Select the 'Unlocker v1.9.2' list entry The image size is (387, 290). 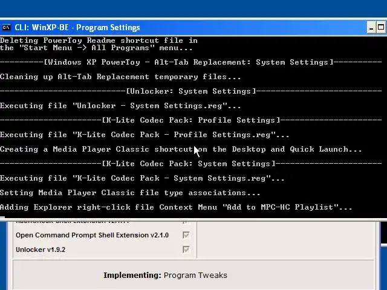click(x=41, y=250)
